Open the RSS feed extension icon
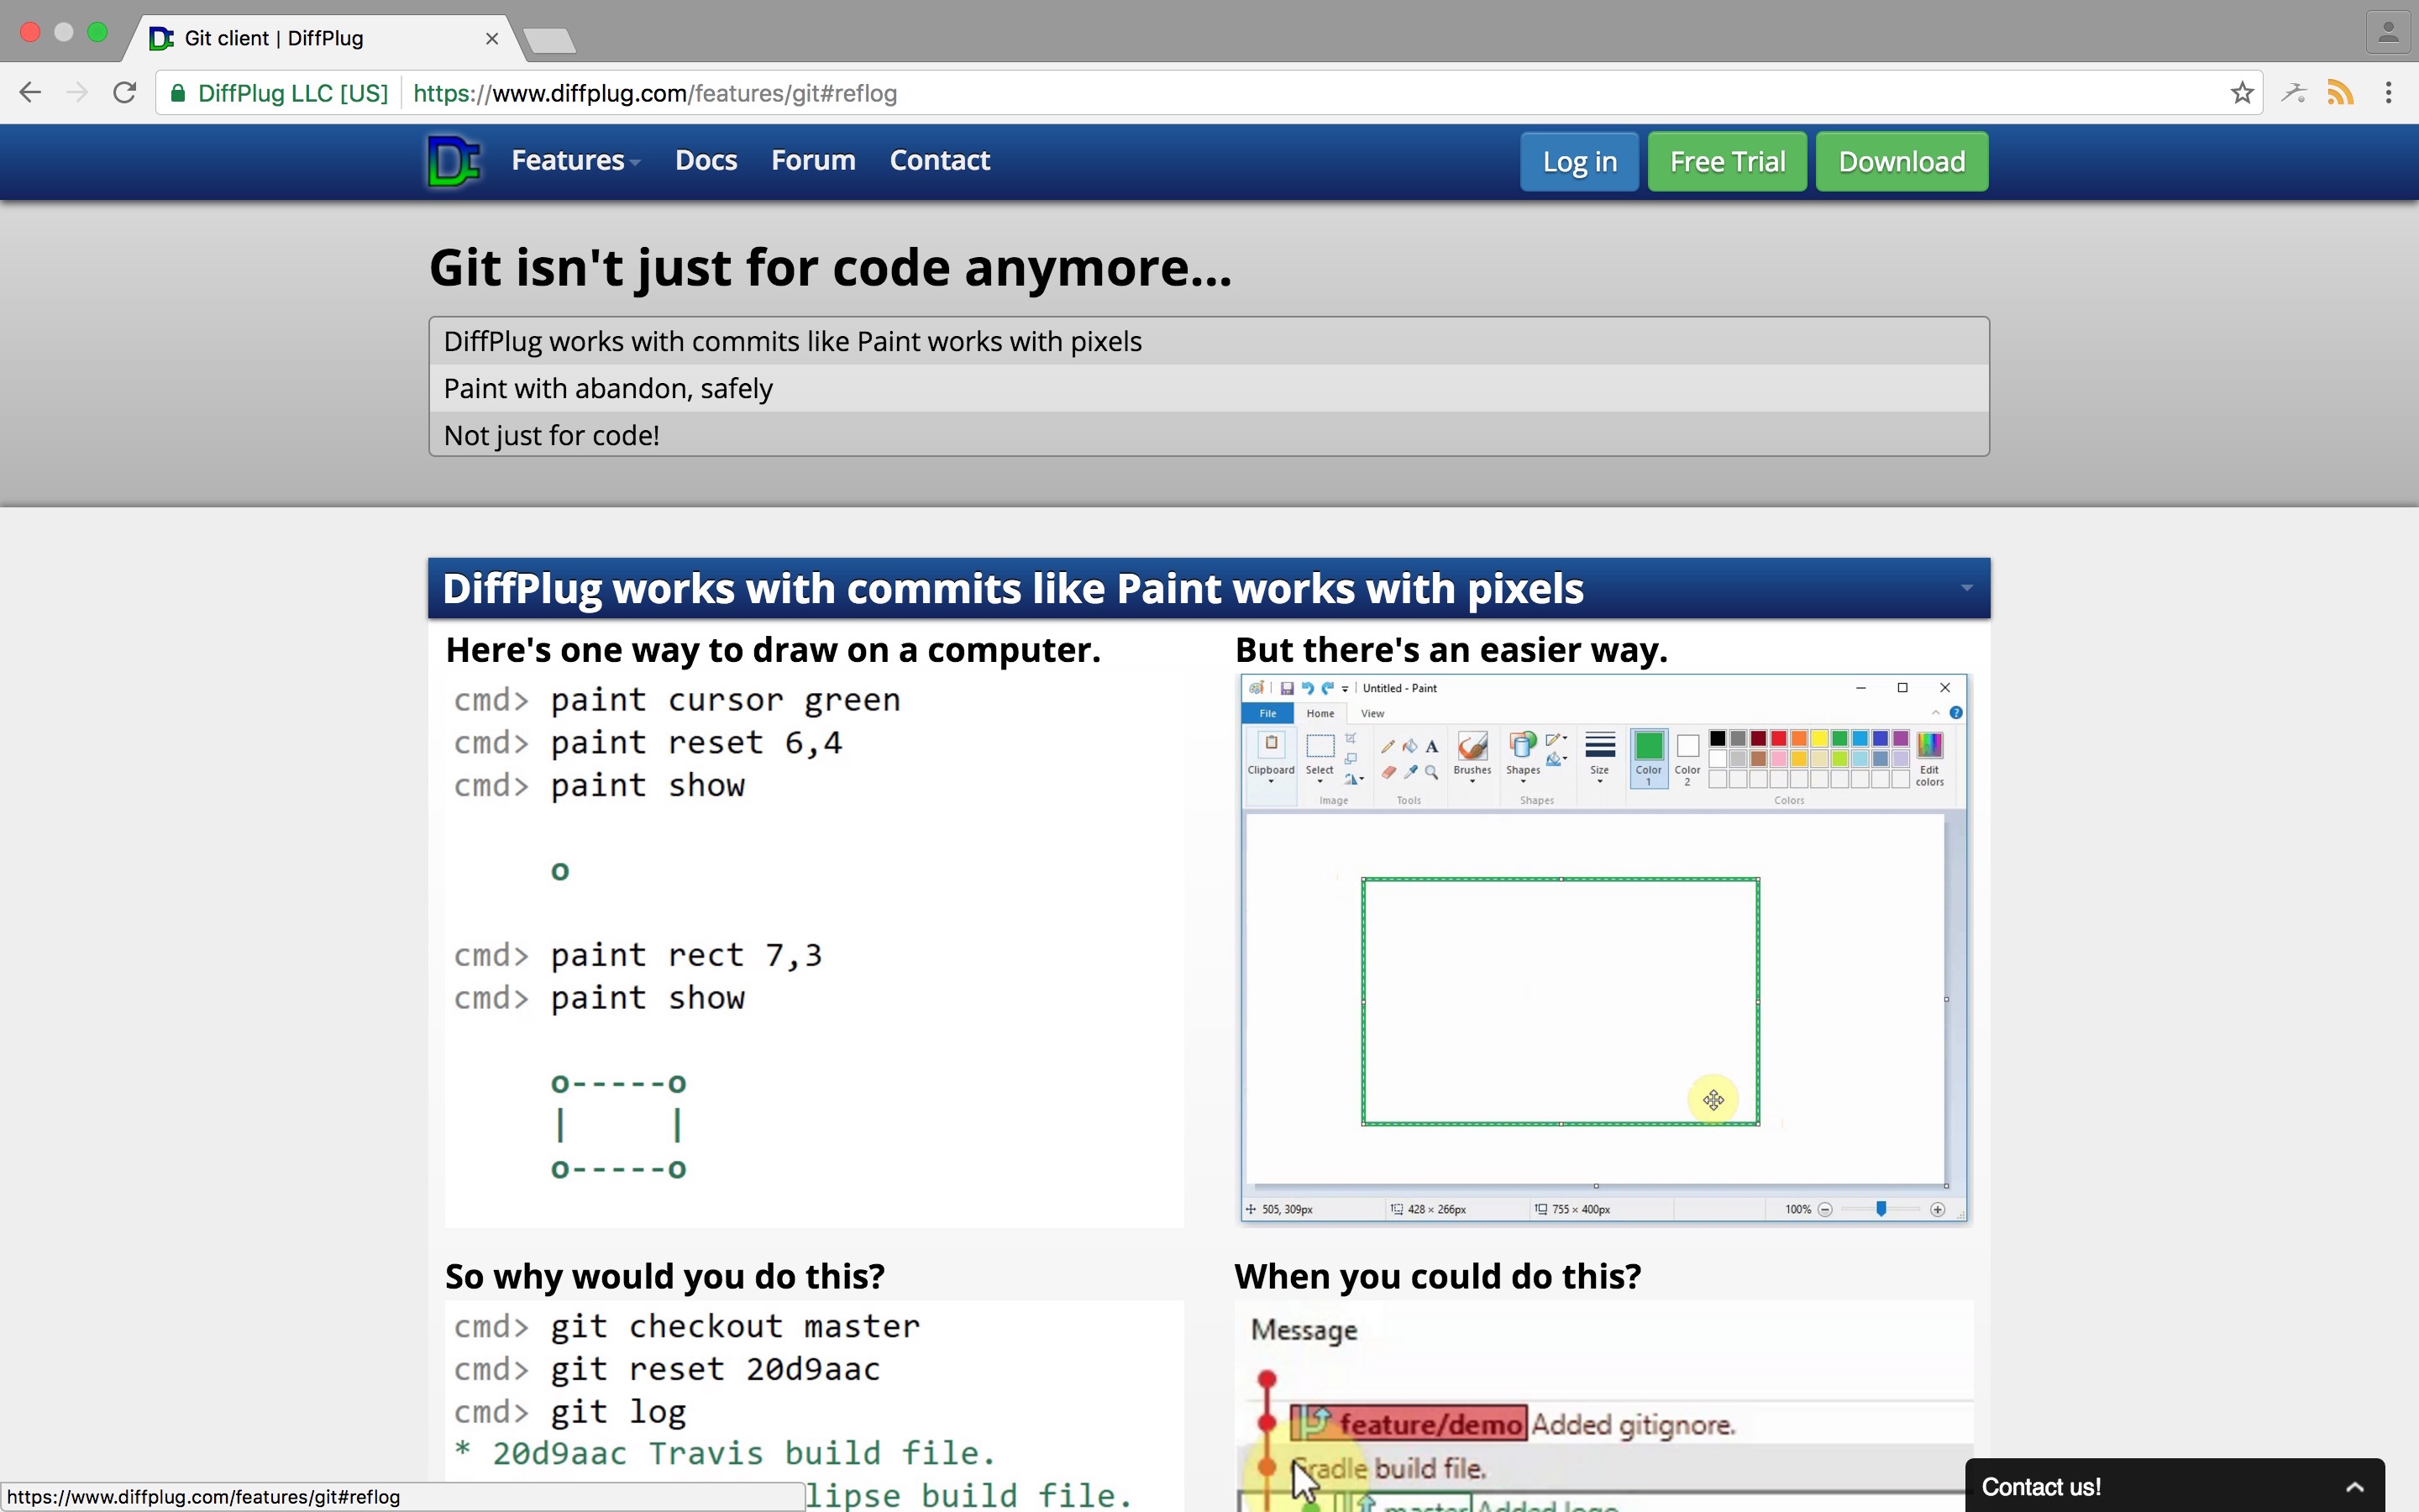 pyautogui.click(x=2340, y=93)
